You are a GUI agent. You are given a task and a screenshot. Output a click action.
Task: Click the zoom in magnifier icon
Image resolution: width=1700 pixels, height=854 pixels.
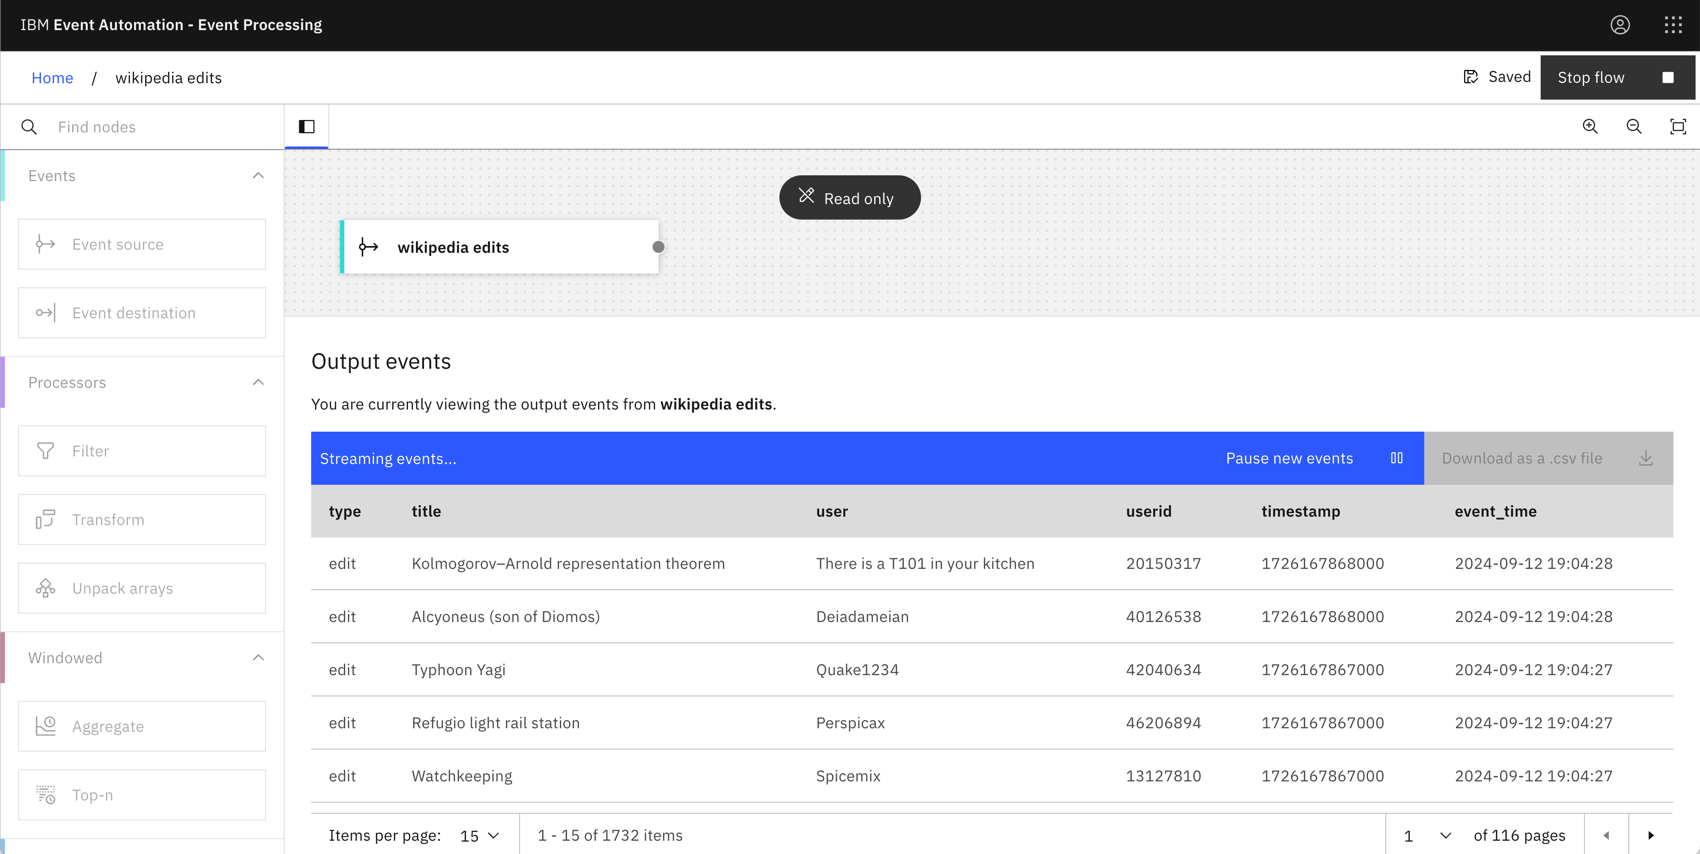[x=1590, y=126]
